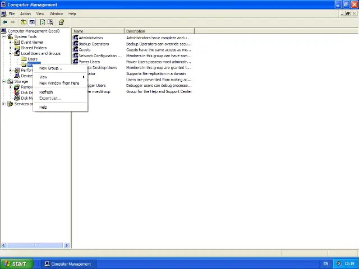Sort by the Name column header
Viewport: 359px width, 269px height.
point(98,31)
